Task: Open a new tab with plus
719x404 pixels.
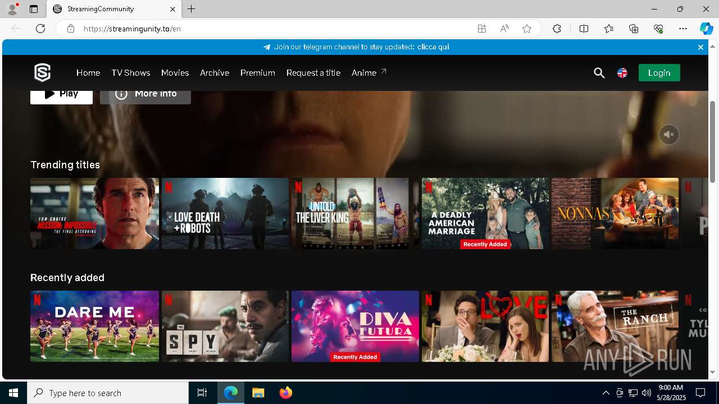Action: point(192,9)
